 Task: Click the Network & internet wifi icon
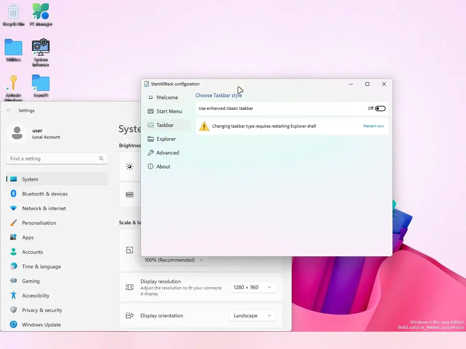tap(13, 208)
